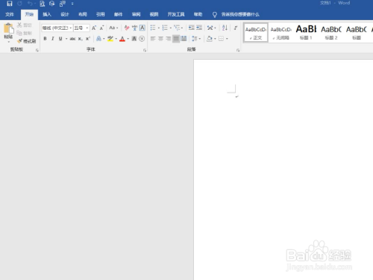Viewport: 373px width, 280px height.
Task: Switch to the Mailings tab
Action: coord(119,14)
